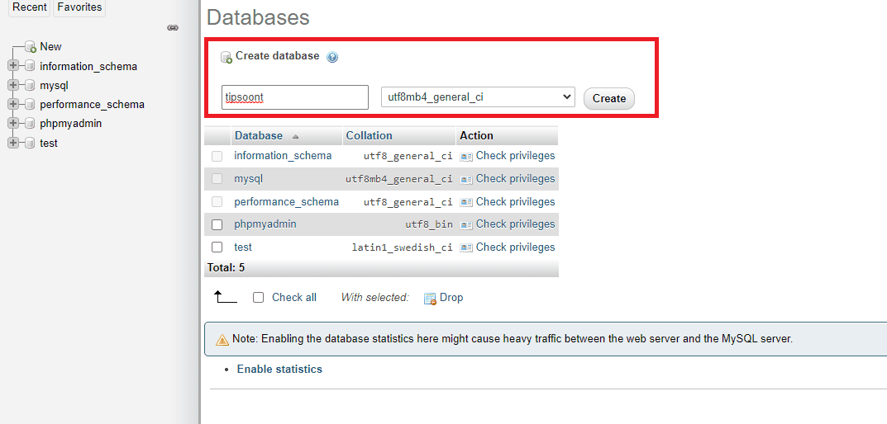The height and width of the screenshot is (424, 887).
Task: Switch to the Favorites tab
Action: (x=79, y=7)
